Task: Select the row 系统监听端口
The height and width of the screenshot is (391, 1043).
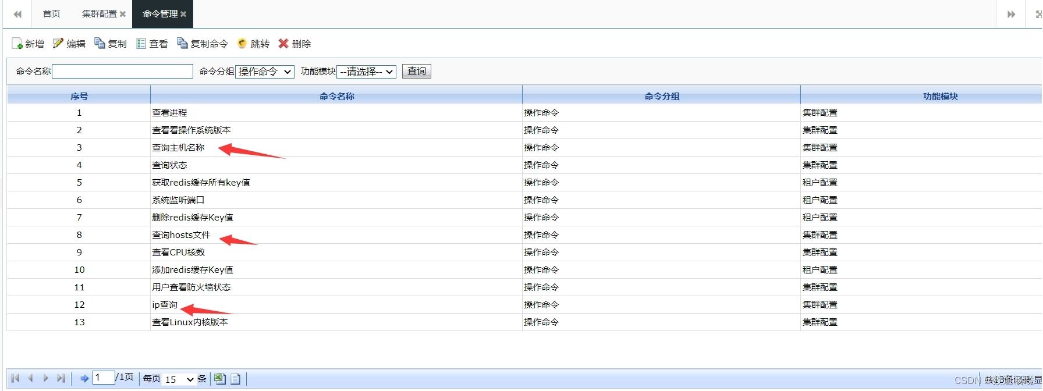Action: coord(524,200)
